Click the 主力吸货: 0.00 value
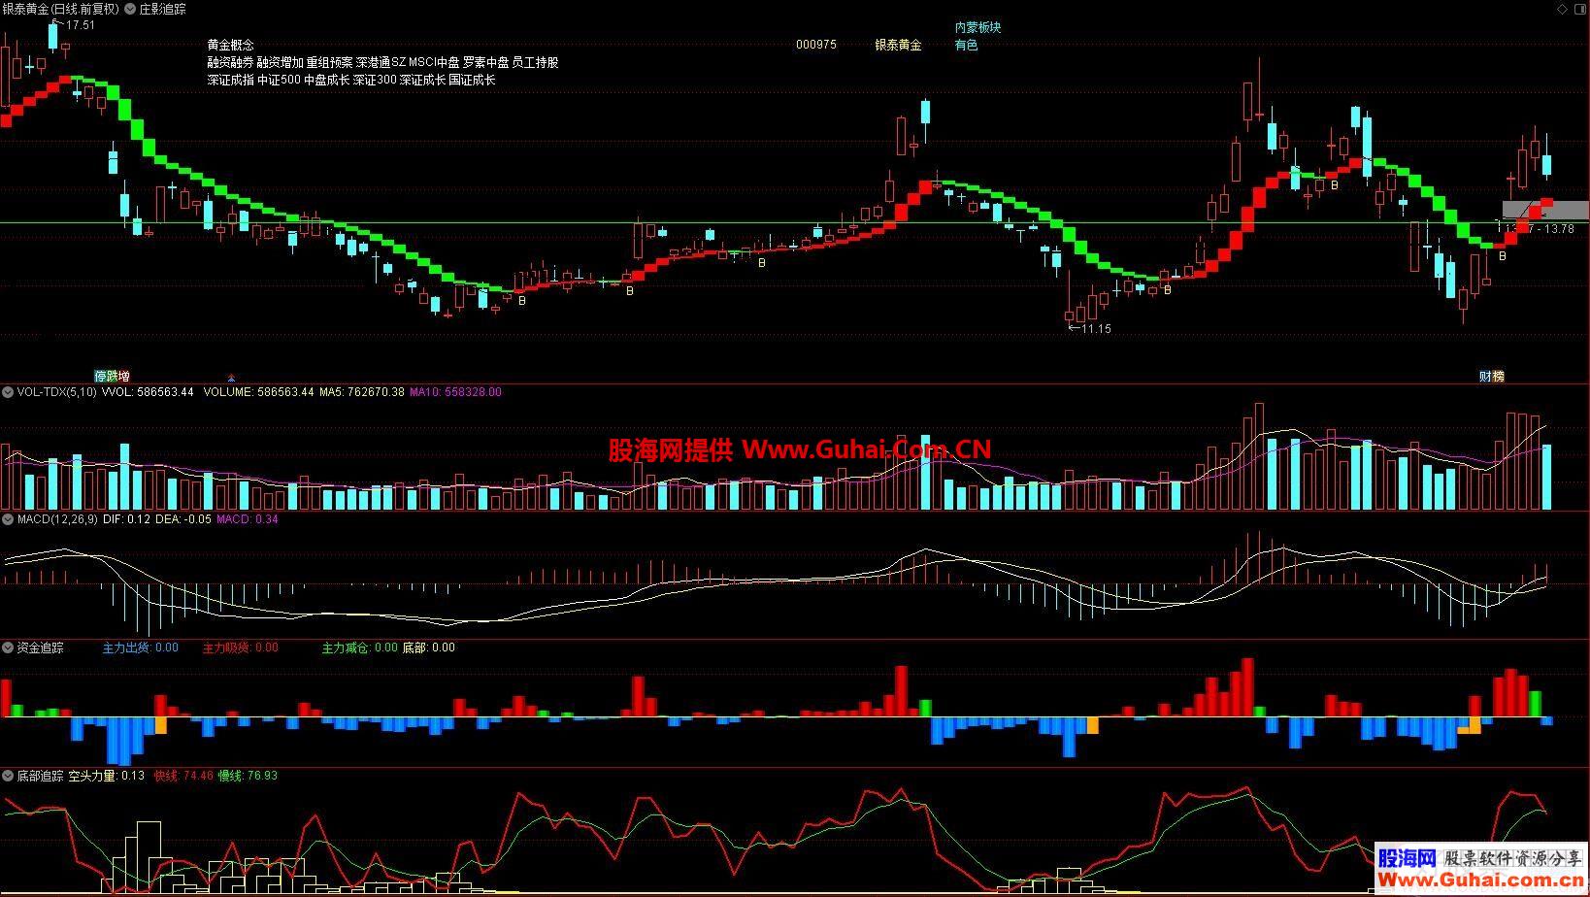The image size is (1590, 897). (240, 648)
